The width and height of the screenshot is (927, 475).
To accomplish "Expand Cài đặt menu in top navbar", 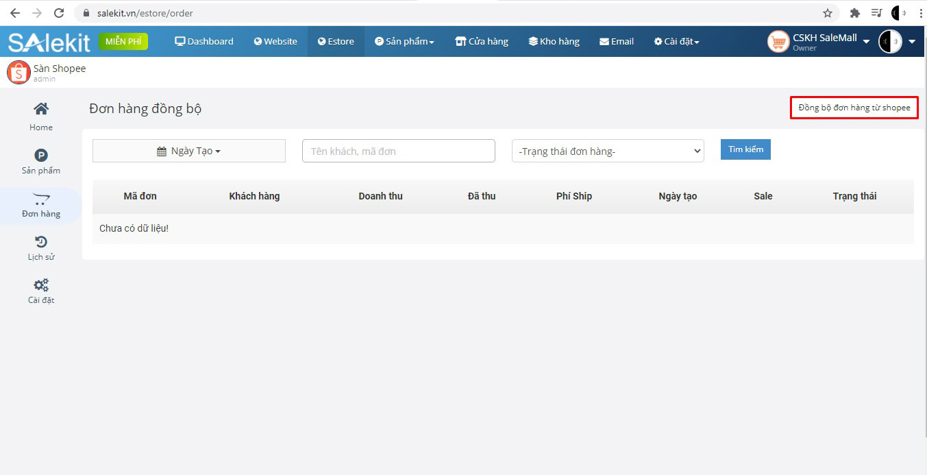I will tap(676, 42).
